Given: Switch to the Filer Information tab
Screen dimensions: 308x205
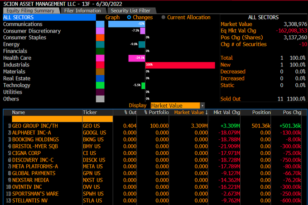Looking at the screenshot, I should click(x=83, y=10).
